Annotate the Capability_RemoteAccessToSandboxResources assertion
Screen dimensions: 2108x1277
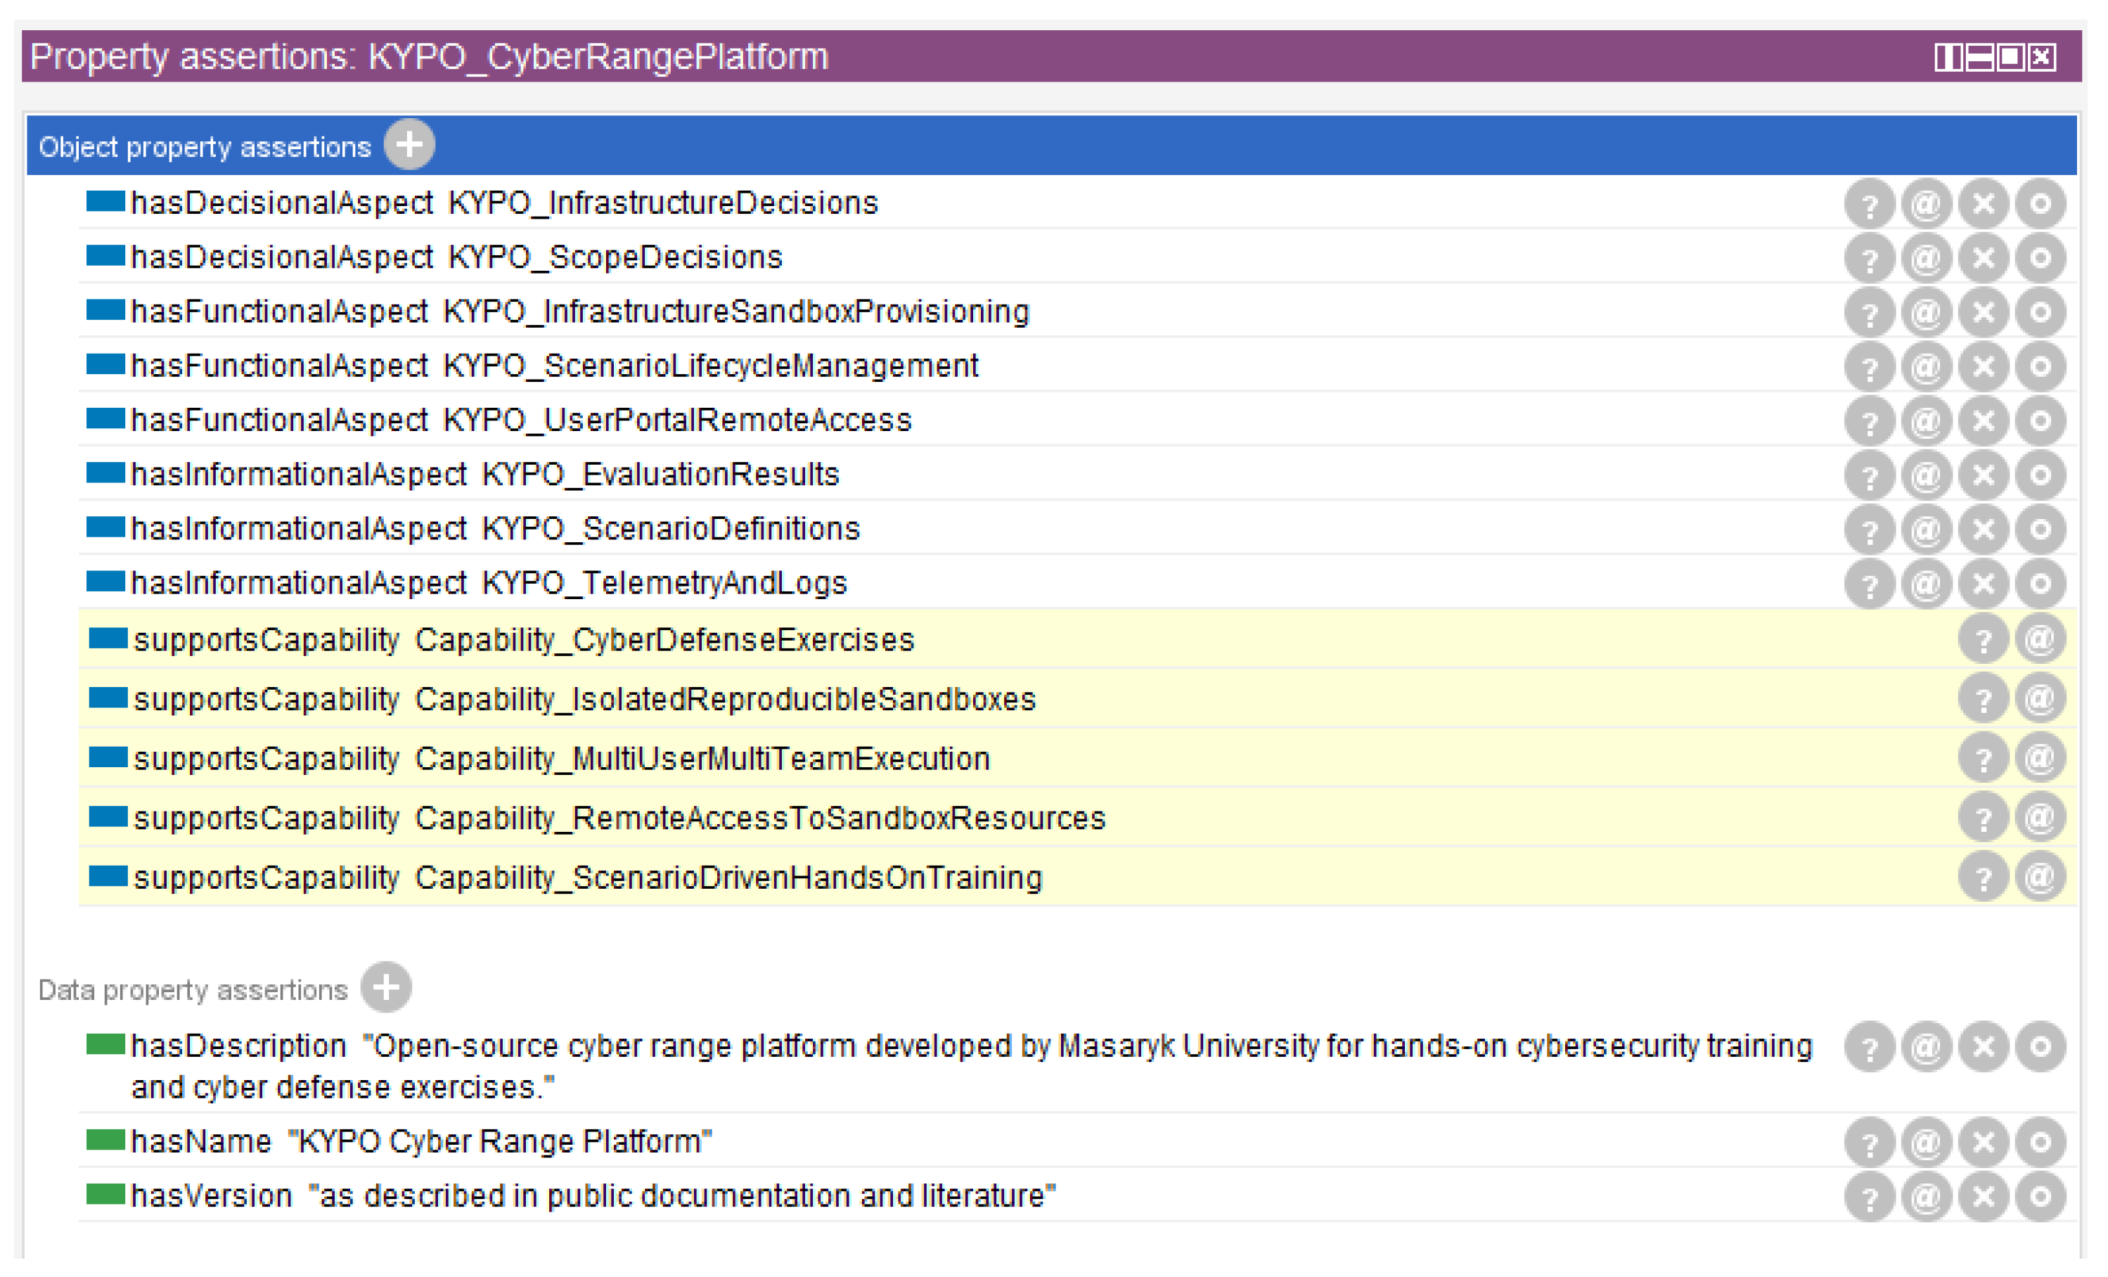pos(2041,818)
